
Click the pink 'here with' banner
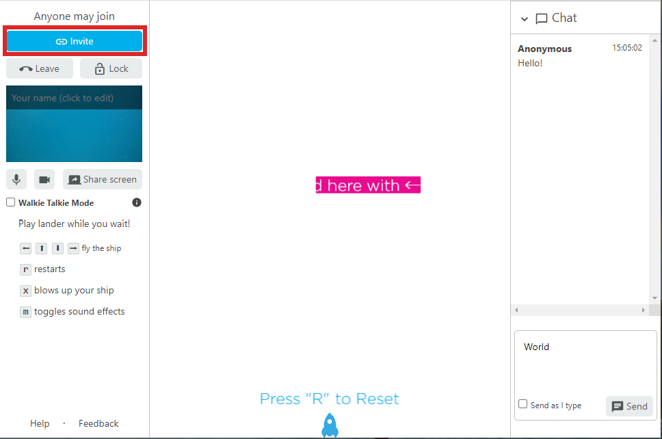coord(368,185)
